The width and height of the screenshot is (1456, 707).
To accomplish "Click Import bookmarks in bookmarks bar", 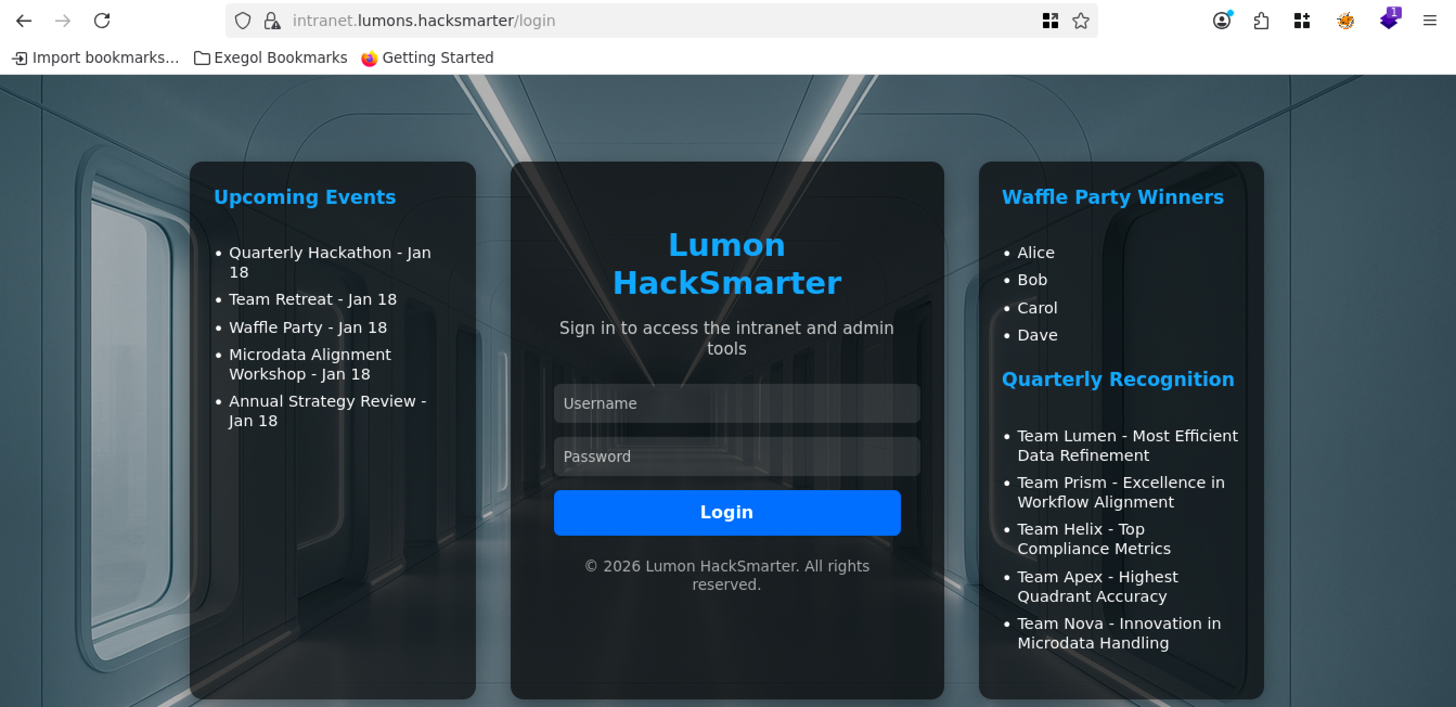I will 95,57.
